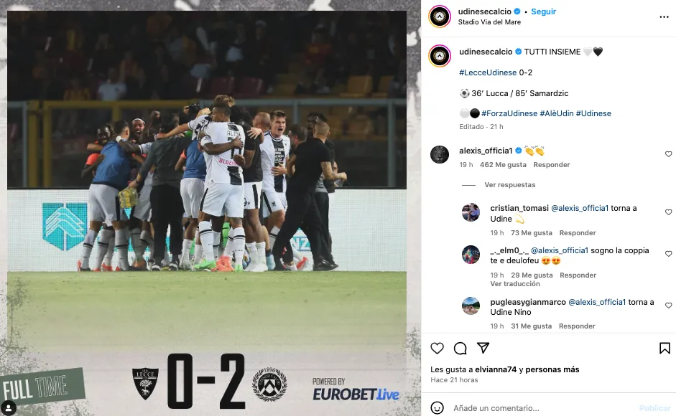The height and width of the screenshot is (416, 676).
Task: Open the udinesecalcio profile avatar in header
Action: pos(440,16)
